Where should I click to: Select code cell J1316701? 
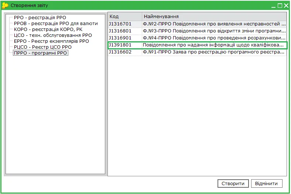pyautogui.click(x=125, y=24)
